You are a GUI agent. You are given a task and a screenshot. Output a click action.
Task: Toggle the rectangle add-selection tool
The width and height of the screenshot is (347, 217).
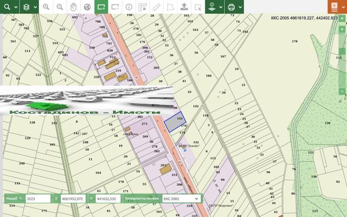tap(101, 7)
